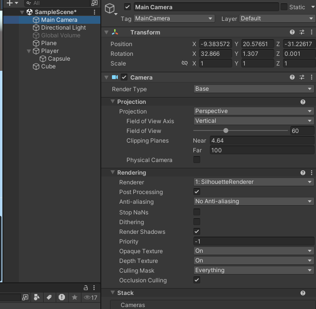The width and height of the screenshot is (316, 309).
Task: Select Global Volume in Hierarchy
Action: tap(61, 35)
